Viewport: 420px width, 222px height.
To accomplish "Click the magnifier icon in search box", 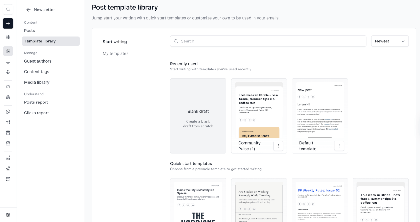I will pos(176,41).
